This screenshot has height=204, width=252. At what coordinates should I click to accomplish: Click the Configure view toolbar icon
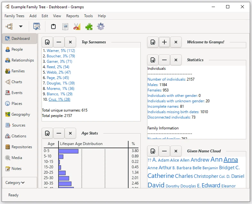coord(37,26)
